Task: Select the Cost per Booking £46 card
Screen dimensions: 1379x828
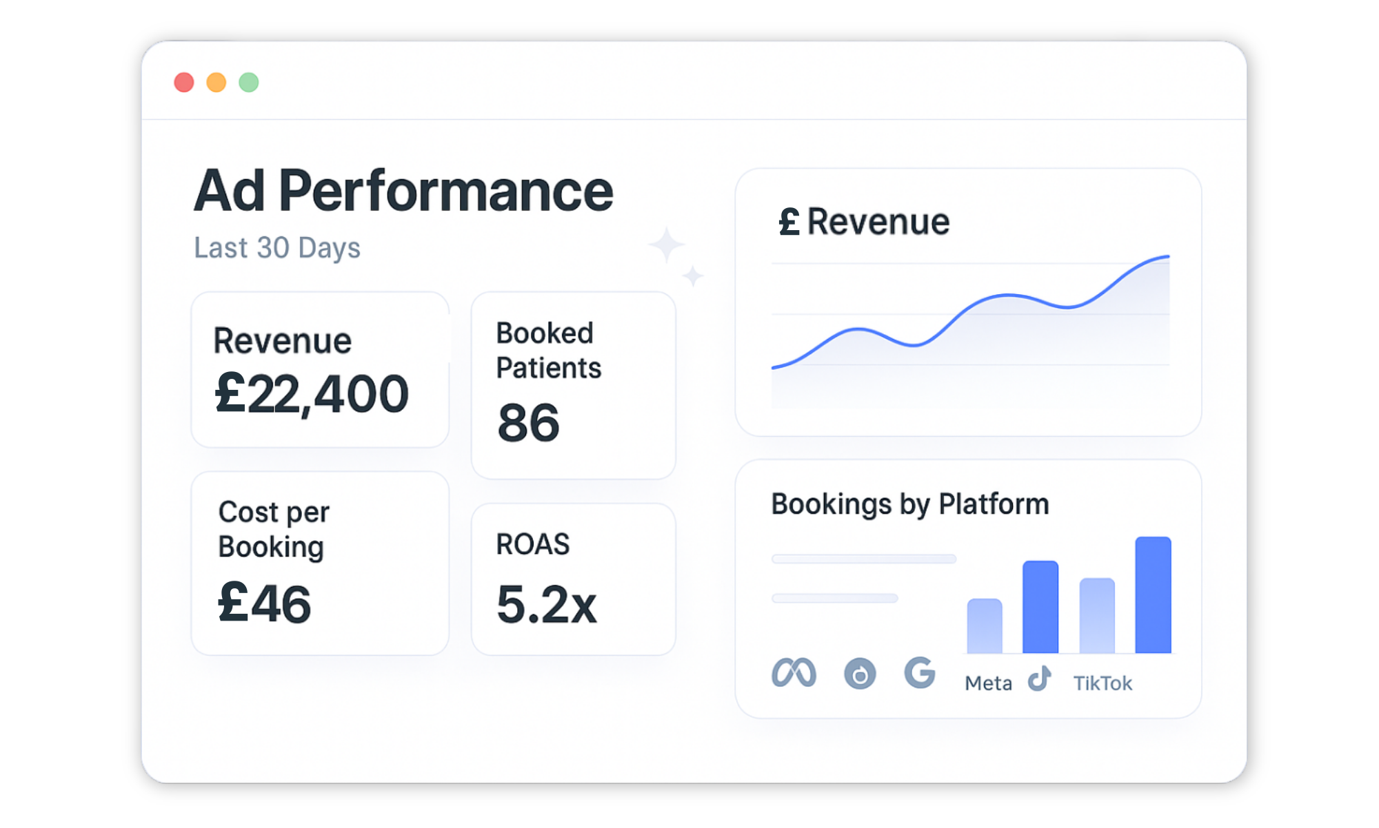Action: (x=320, y=563)
